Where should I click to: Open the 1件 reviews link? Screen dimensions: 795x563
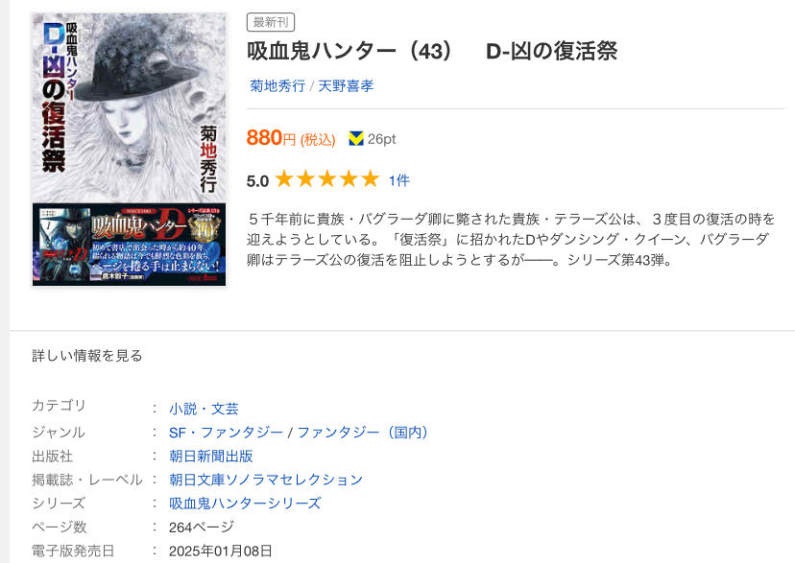[399, 180]
